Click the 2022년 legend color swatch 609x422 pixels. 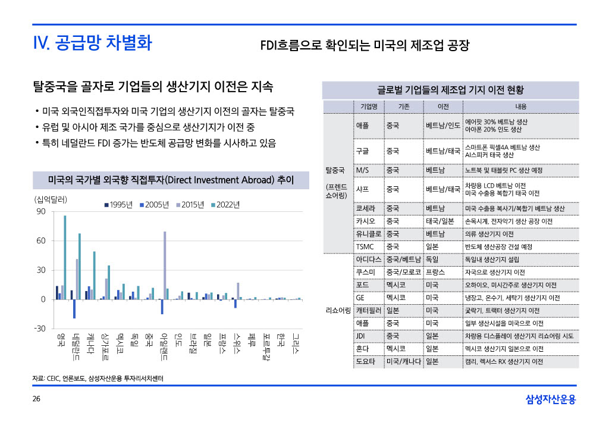(214, 205)
